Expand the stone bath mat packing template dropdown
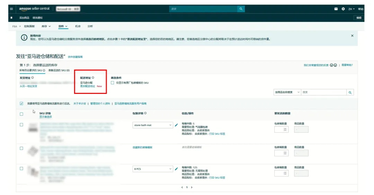Viewport: 374px width, 195px height. click(x=153, y=125)
